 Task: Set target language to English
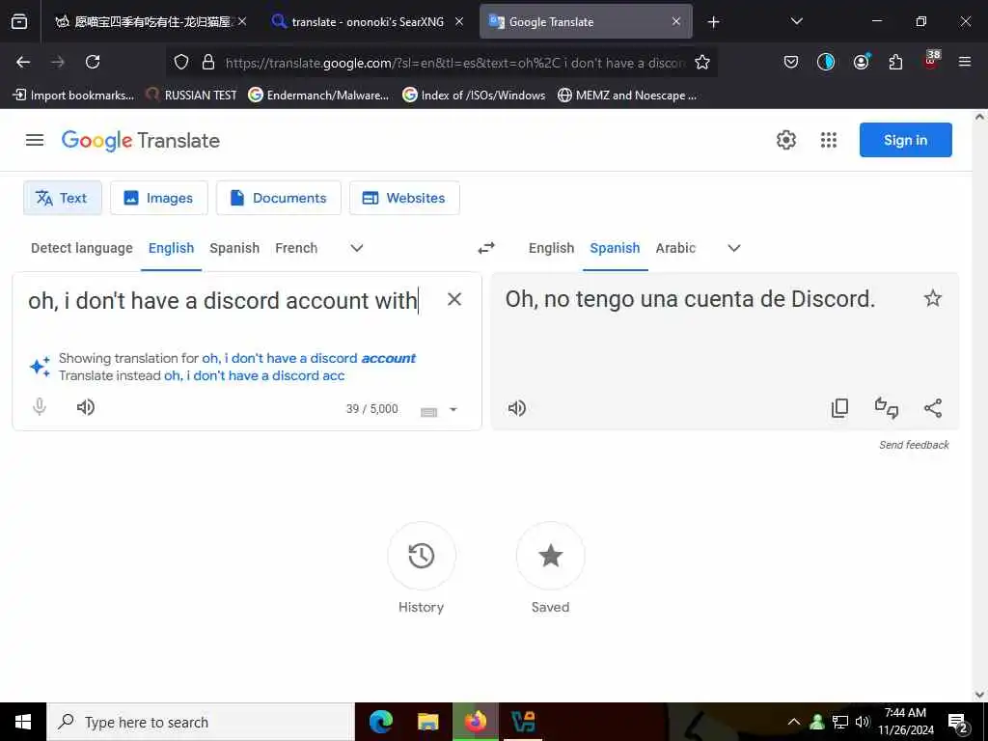point(551,248)
